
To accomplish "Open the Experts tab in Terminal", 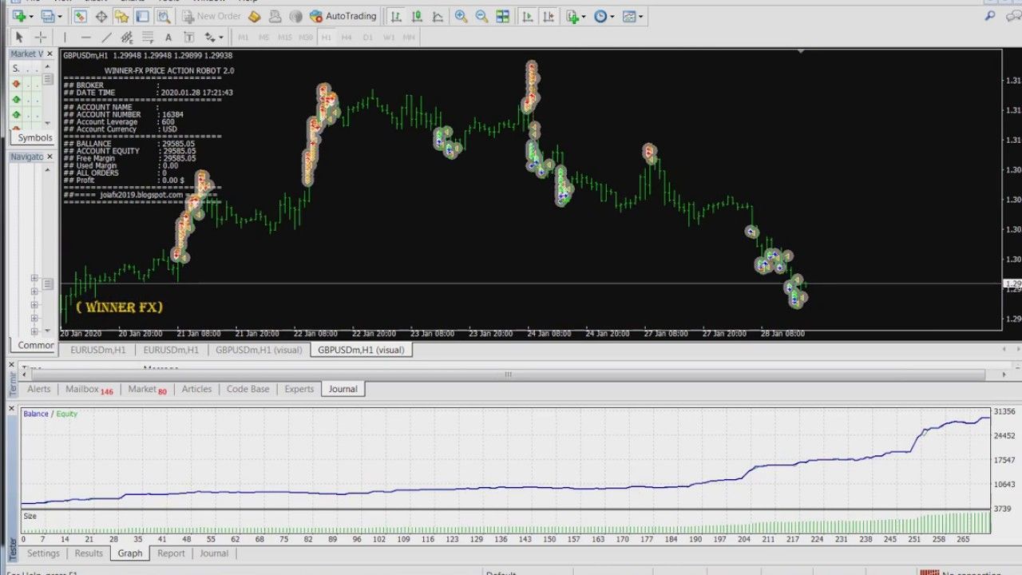I will [x=299, y=389].
